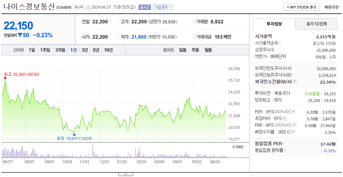Viewport: 343px width, 177px height.
Task: Click the 동일업종 등락률 value -0.39%
Action: point(330,150)
